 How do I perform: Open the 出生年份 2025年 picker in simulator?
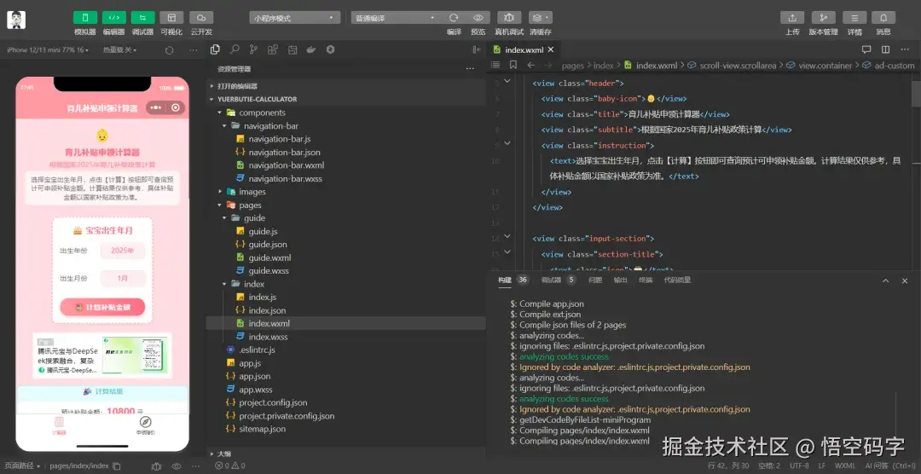pyautogui.click(x=122, y=251)
